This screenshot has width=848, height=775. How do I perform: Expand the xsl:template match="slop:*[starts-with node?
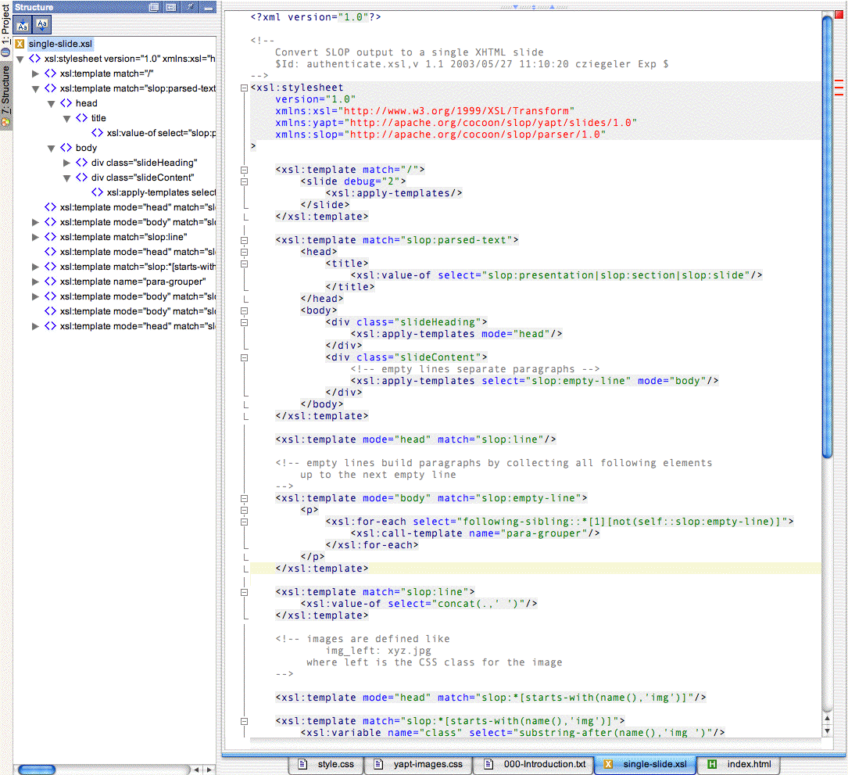(35, 267)
